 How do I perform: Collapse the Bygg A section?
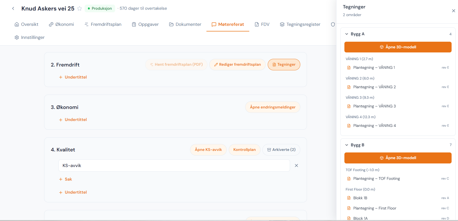pos(347,34)
